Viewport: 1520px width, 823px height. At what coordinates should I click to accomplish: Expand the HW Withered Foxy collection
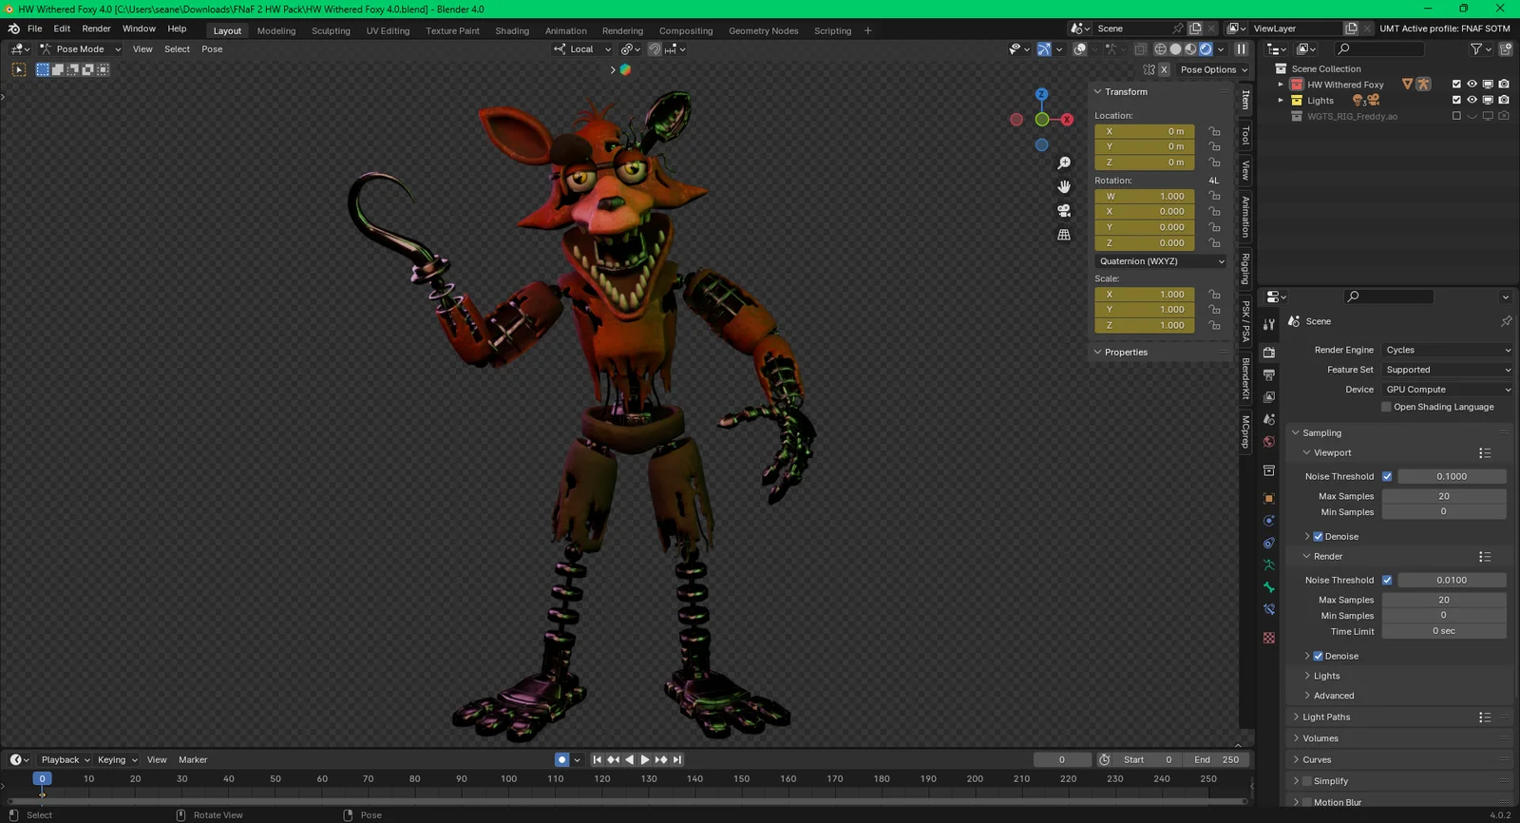tap(1281, 85)
